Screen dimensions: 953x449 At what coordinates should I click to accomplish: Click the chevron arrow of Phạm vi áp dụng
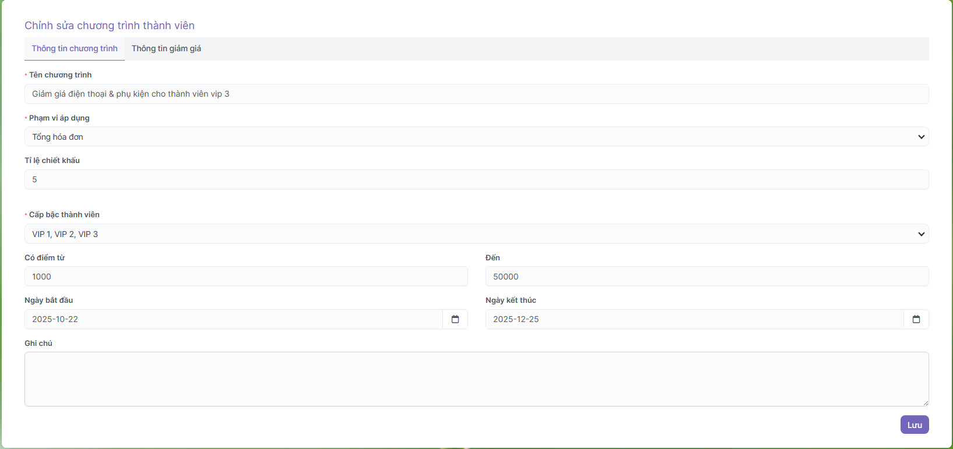coord(921,137)
